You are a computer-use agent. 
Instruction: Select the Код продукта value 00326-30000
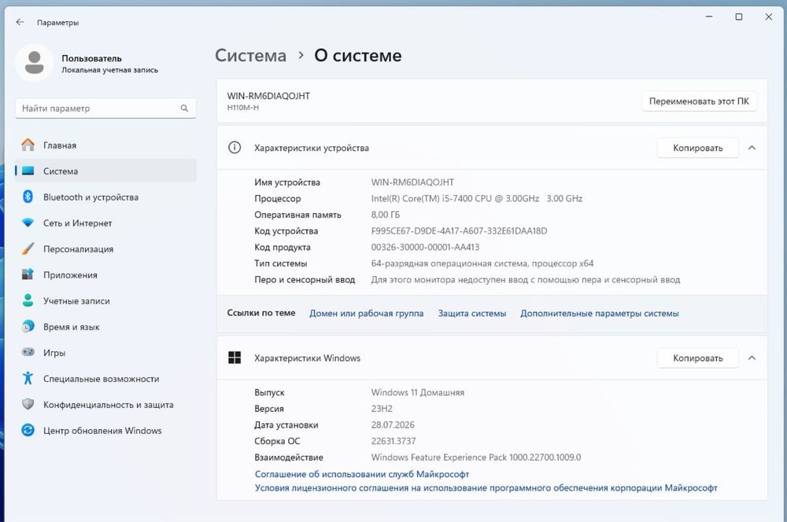click(x=425, y=247)
